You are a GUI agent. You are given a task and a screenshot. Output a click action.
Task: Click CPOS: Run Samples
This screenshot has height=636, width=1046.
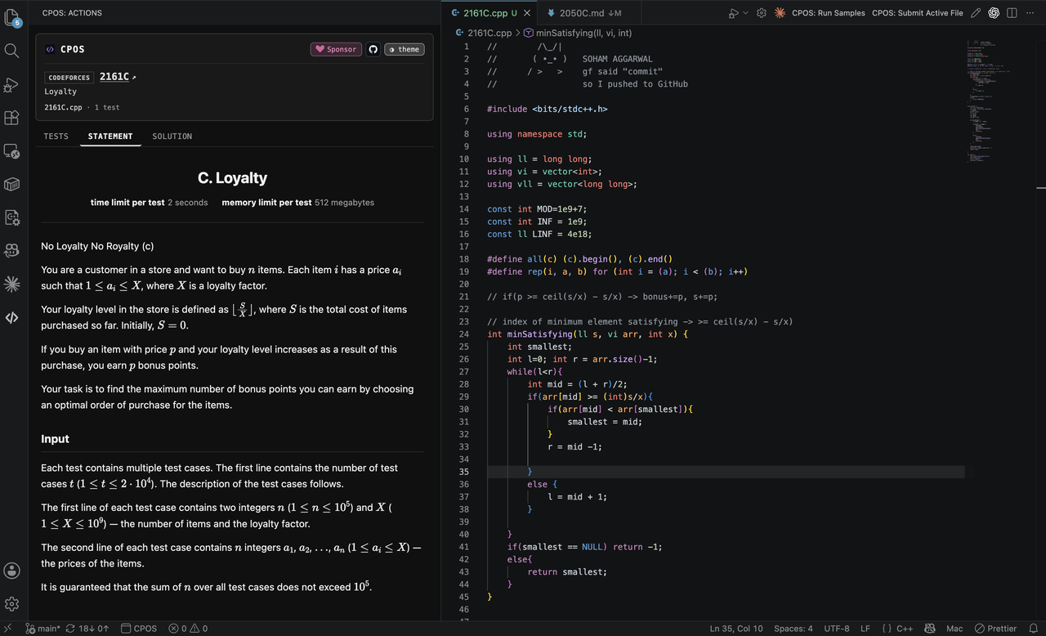[829, 13]
